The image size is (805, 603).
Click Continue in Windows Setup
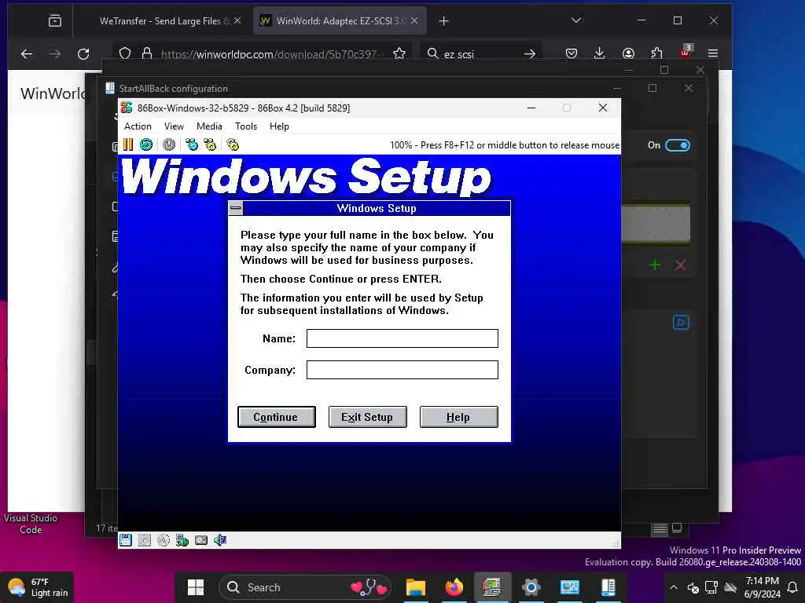pos(276,417)
